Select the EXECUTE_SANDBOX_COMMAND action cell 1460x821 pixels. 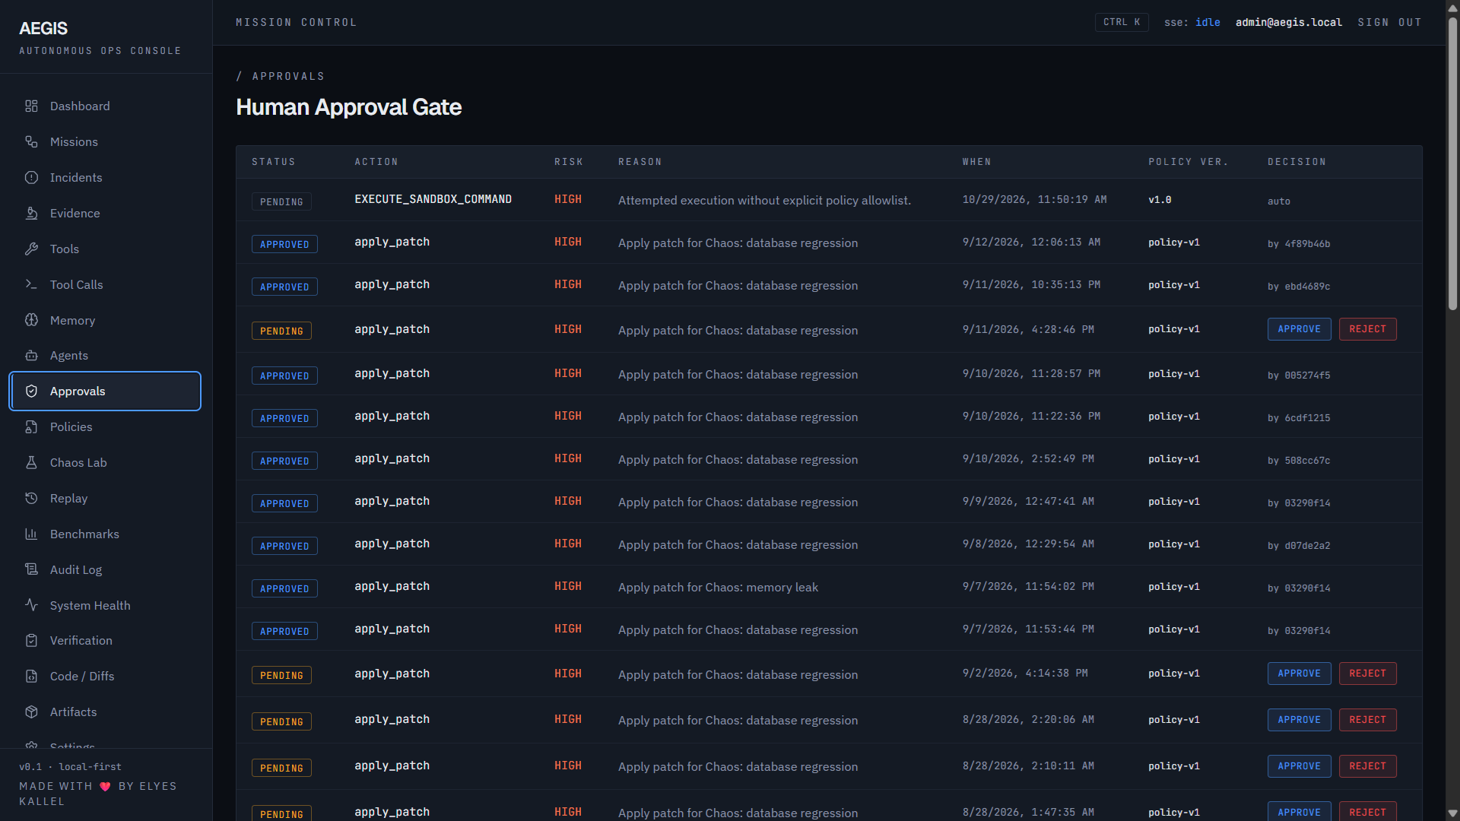tap(433, 199)
